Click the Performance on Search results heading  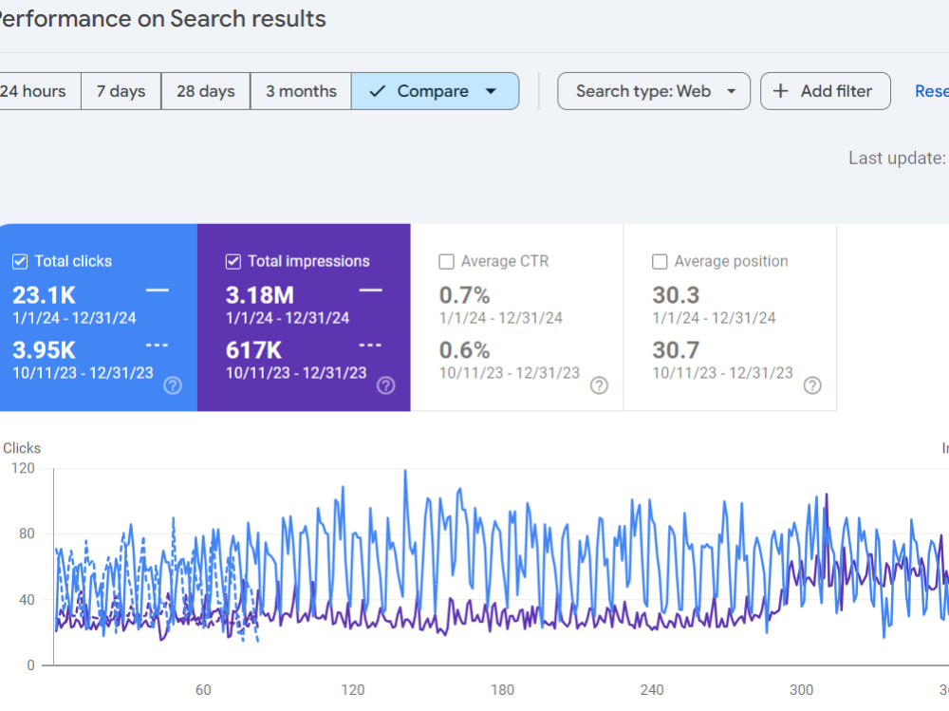pyautogui.click(x=163, y=19)
